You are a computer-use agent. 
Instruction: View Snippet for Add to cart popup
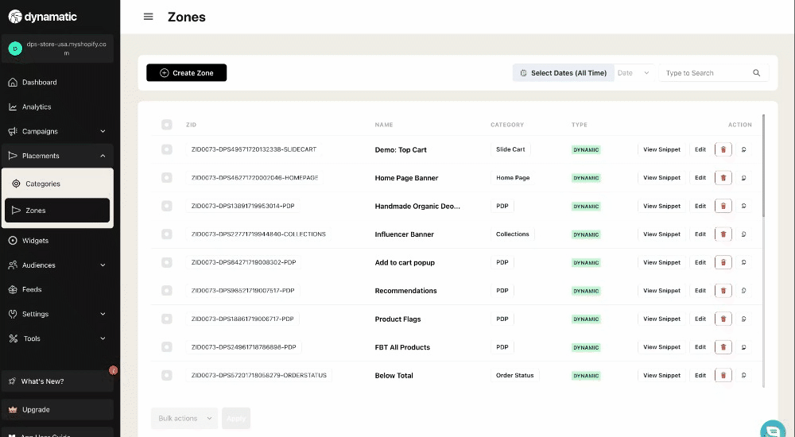coord(661,262)
